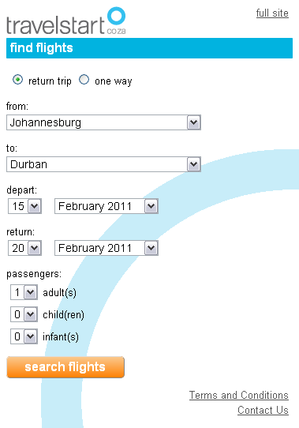Open the infant(s) passenger count dropdown
299x428 pixels.
(x=24, y=336)
